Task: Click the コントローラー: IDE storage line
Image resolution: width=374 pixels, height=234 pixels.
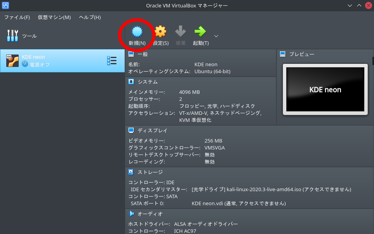Action: [x=151, y=183]
